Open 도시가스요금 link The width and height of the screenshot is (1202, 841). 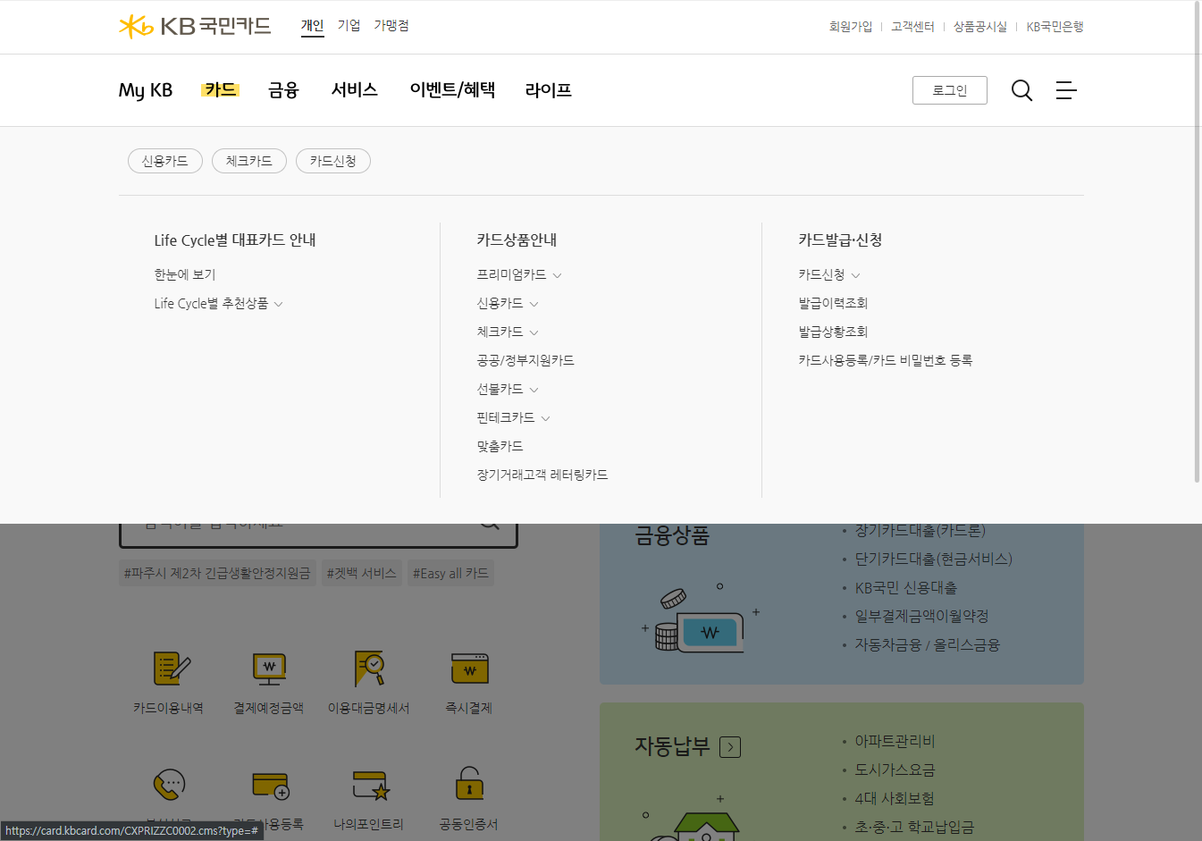(x=895, y=770)
